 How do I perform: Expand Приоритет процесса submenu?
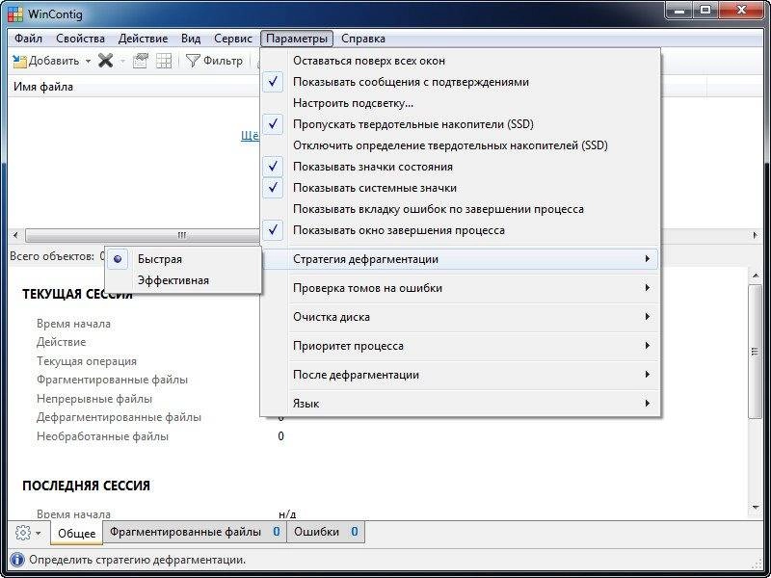(x=461, y=346)
